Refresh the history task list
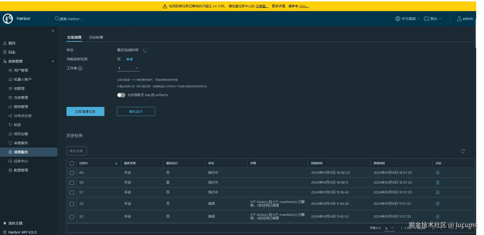Viewport: 484px width, 235px height. [463, 151]
